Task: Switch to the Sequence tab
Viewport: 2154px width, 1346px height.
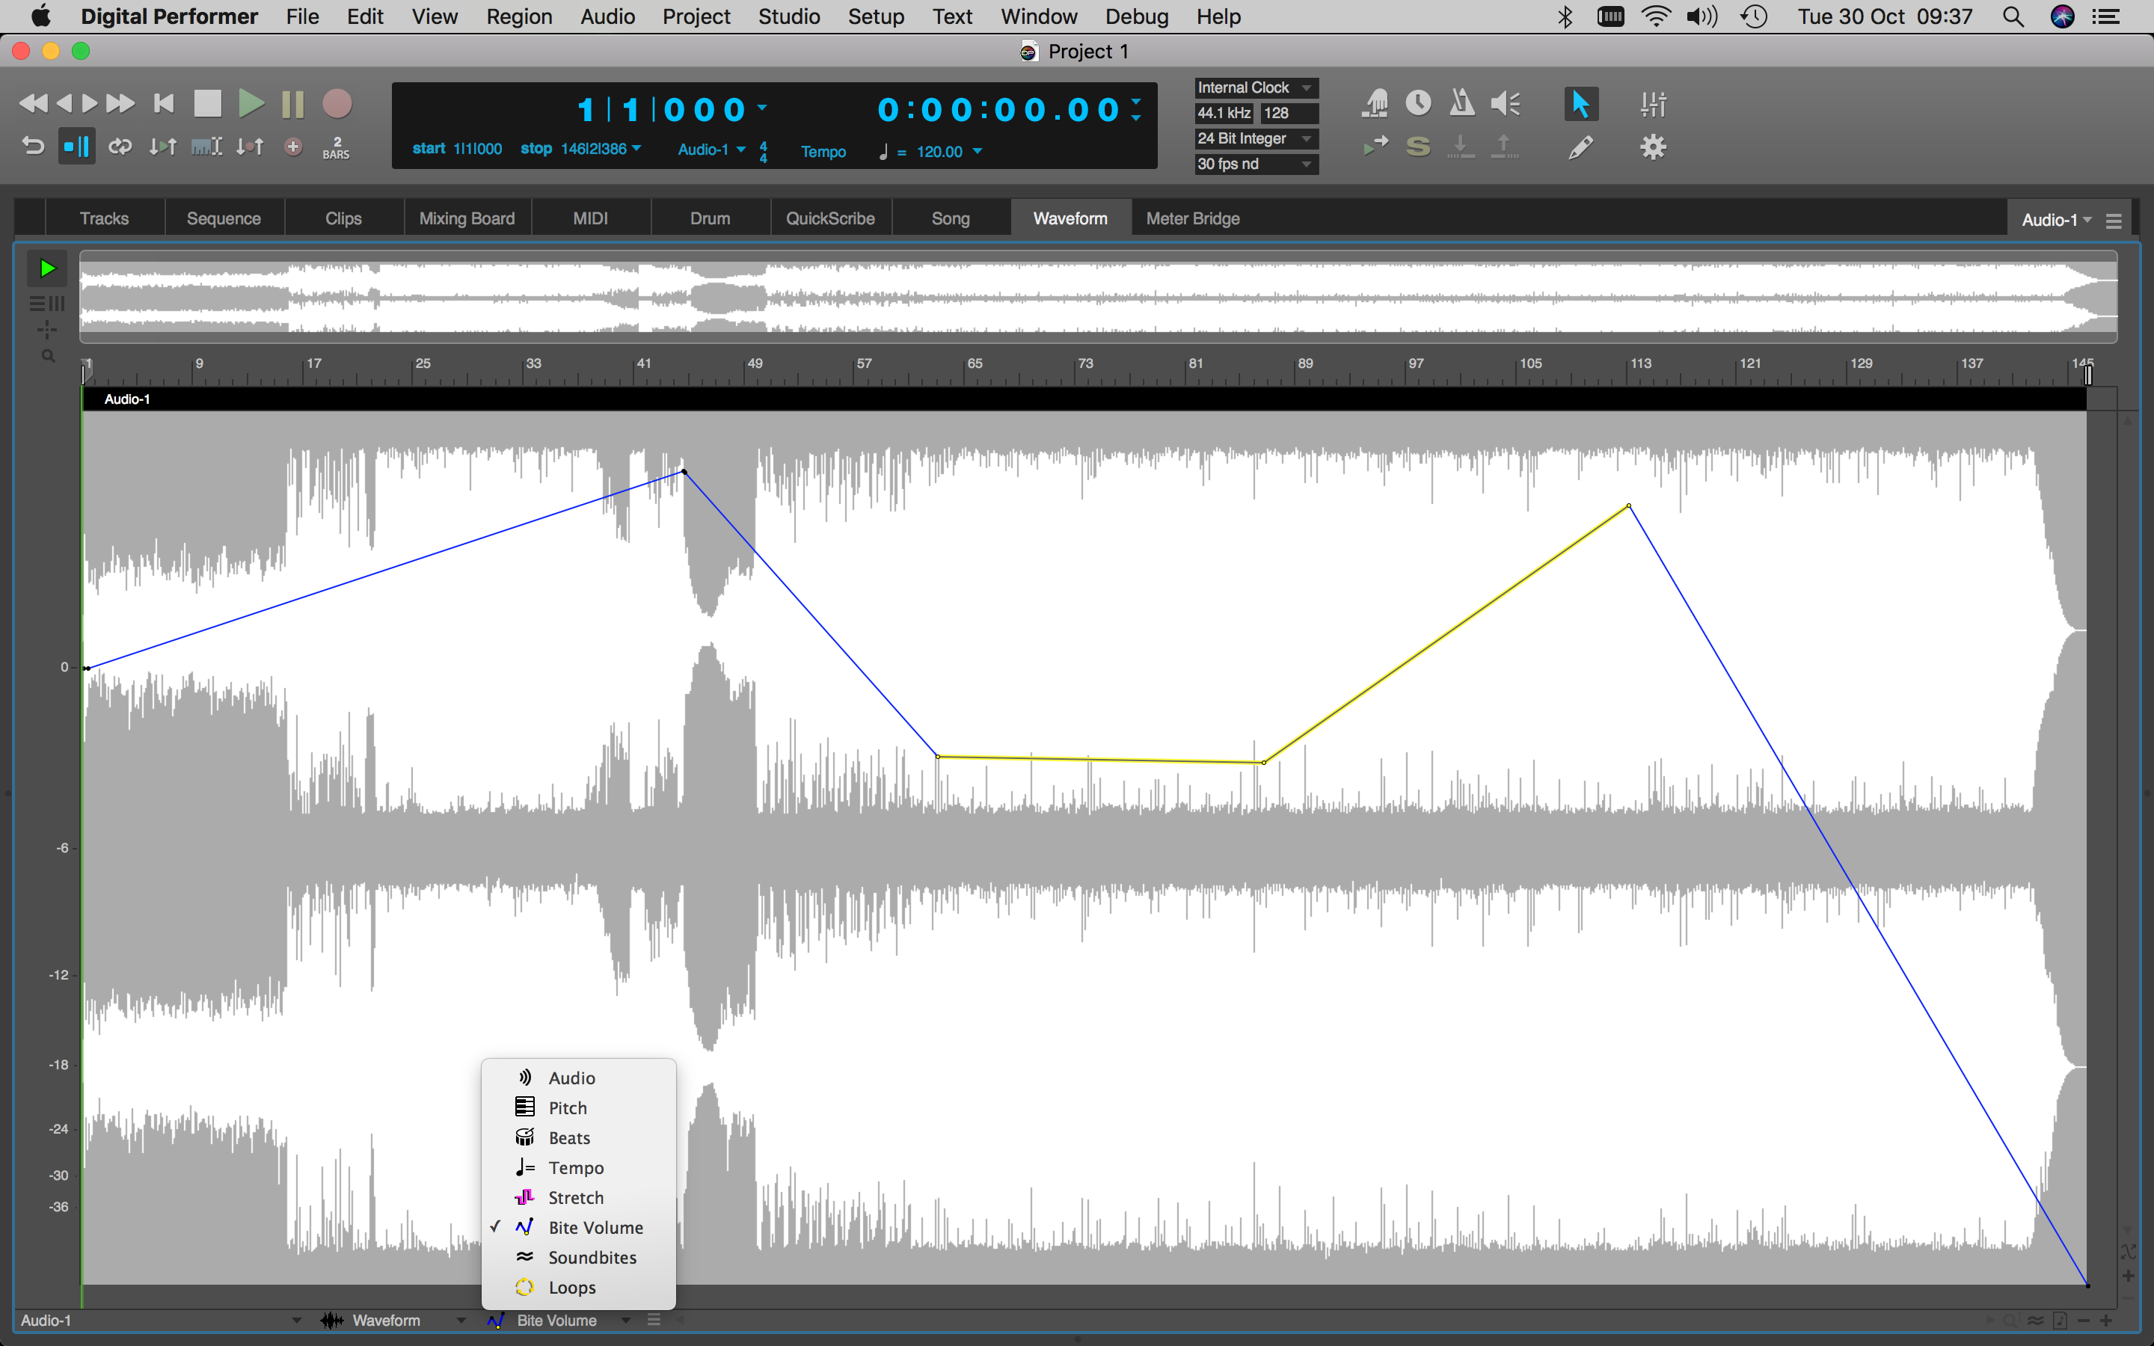Action: pyautogui.click(x=224, y=218)
